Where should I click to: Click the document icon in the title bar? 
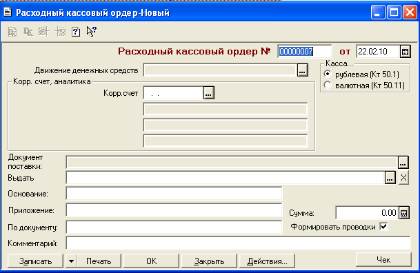8,12
